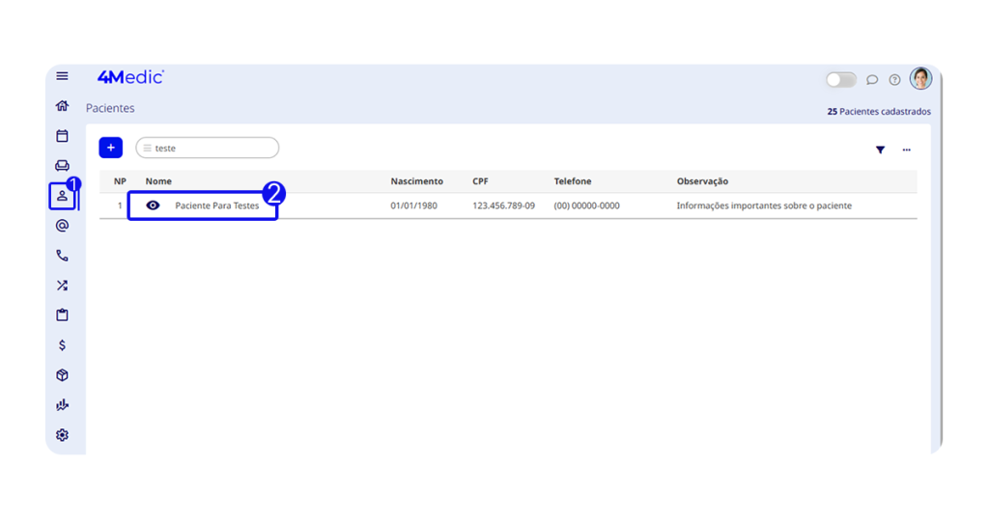
Task: Open the calendar agenda icon
Action: (x=62, y=136)
